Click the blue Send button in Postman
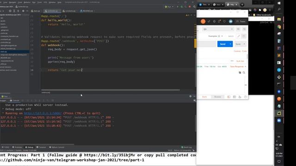296x166 pixels. (223, 44)
